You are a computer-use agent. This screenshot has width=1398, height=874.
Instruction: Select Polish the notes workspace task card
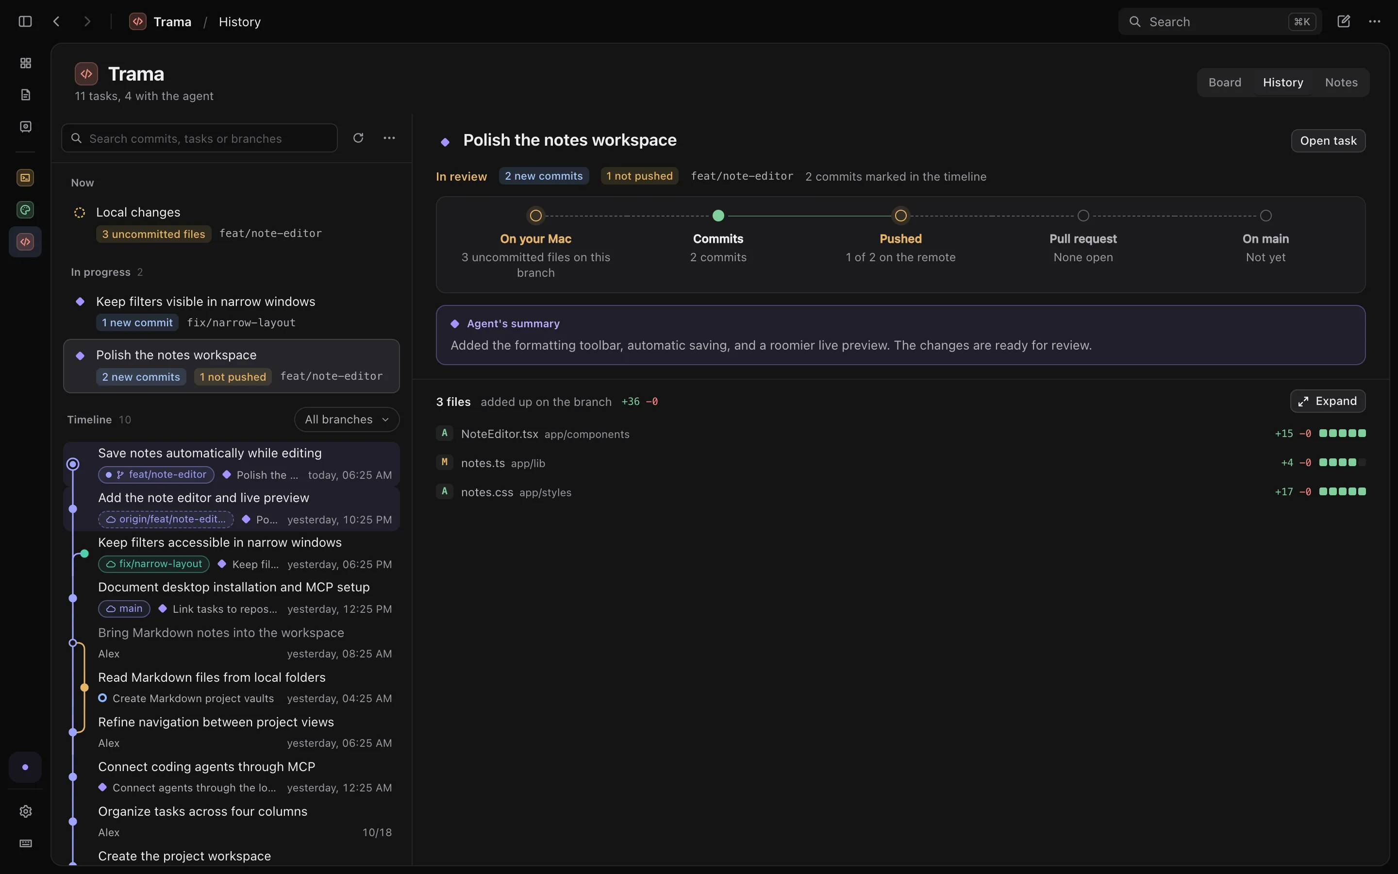(x=231, y=366)
